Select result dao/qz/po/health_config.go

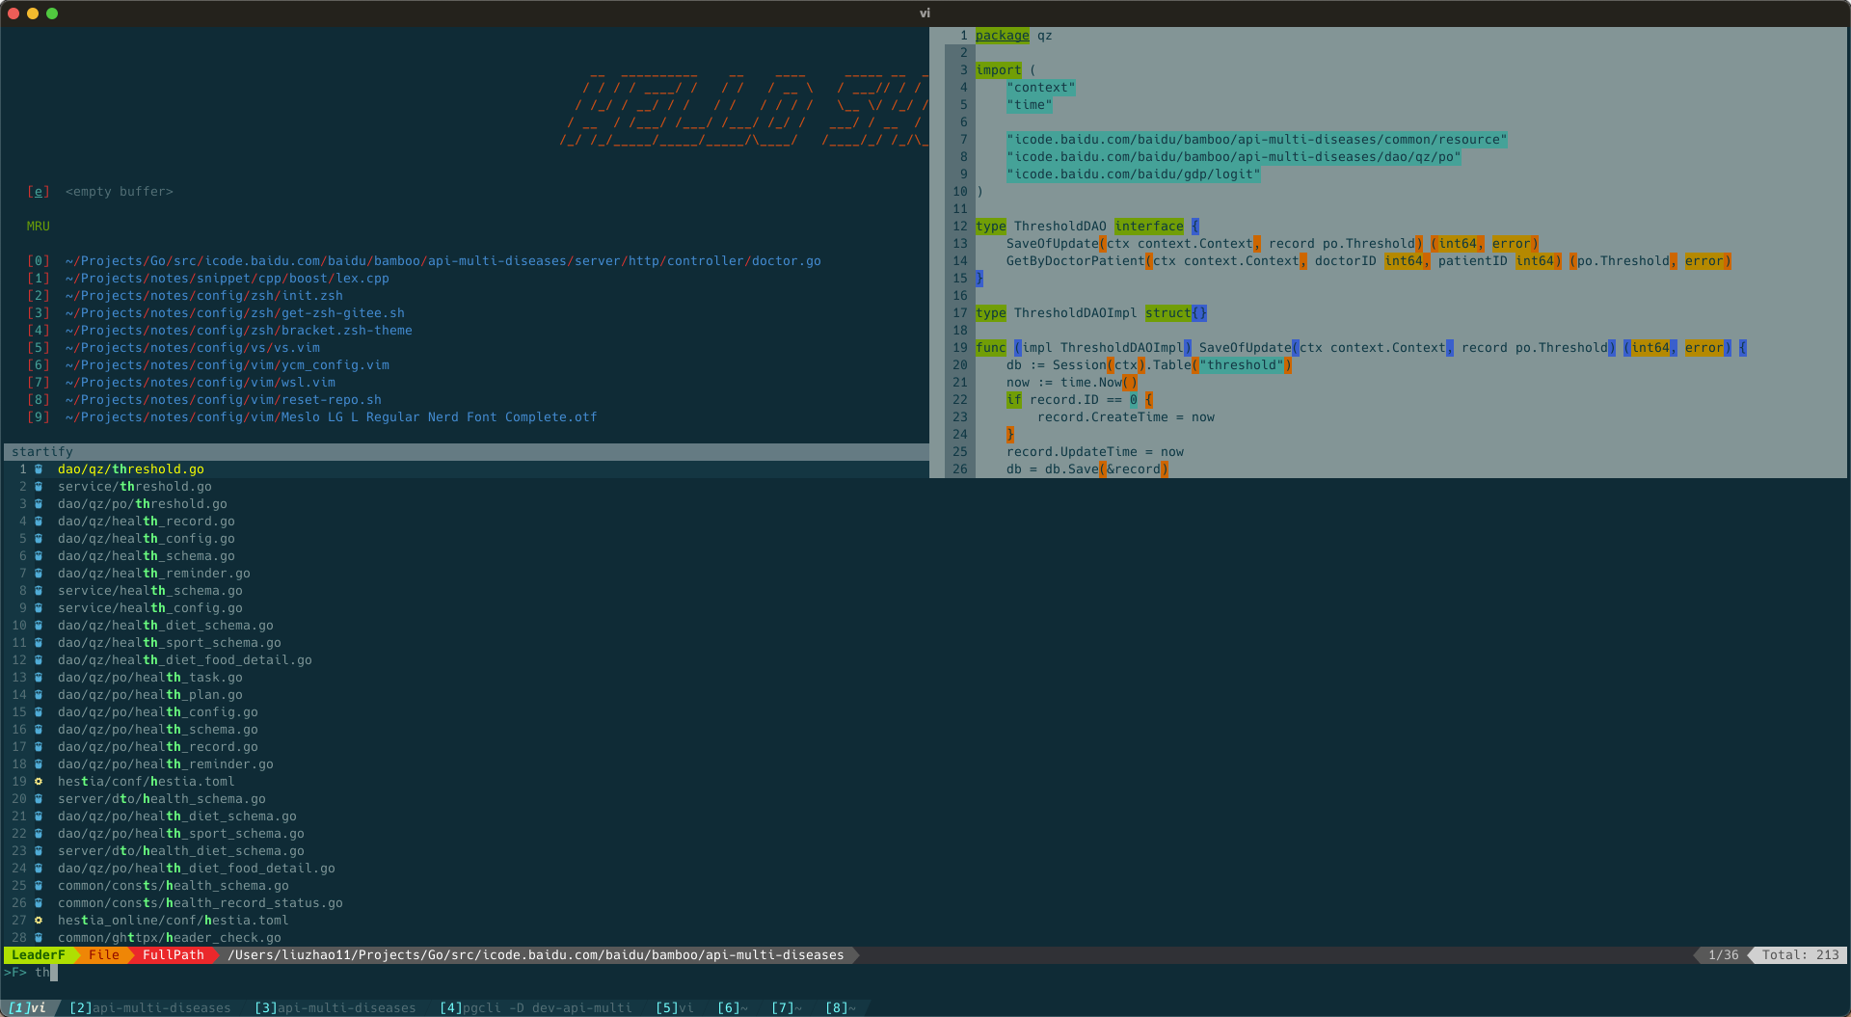click(158, 712)
